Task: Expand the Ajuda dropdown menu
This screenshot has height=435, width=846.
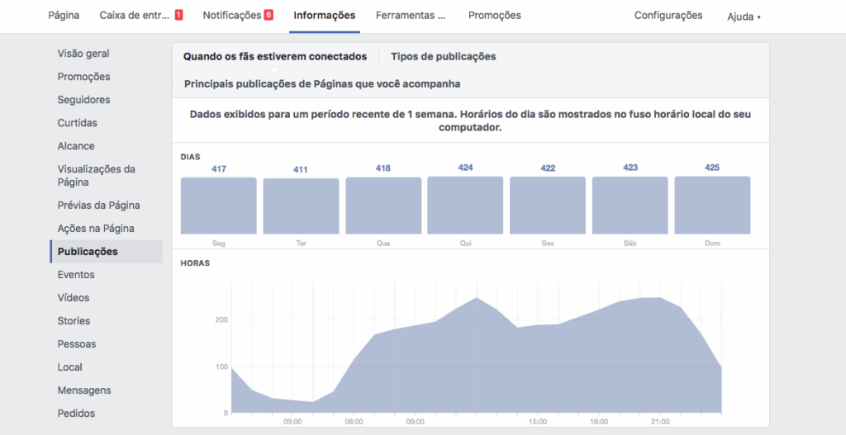Action: [x=744, y=17]
